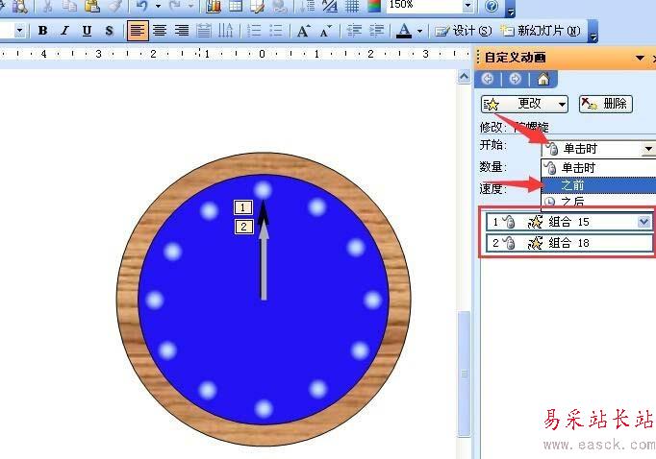The image size is (656, 459).
Task: Open standard toolbar options arrow
Action: pos(510,9)
